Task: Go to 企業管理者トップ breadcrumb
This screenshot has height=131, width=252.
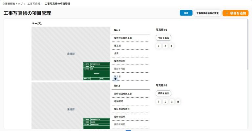Action: click(13, 4)
